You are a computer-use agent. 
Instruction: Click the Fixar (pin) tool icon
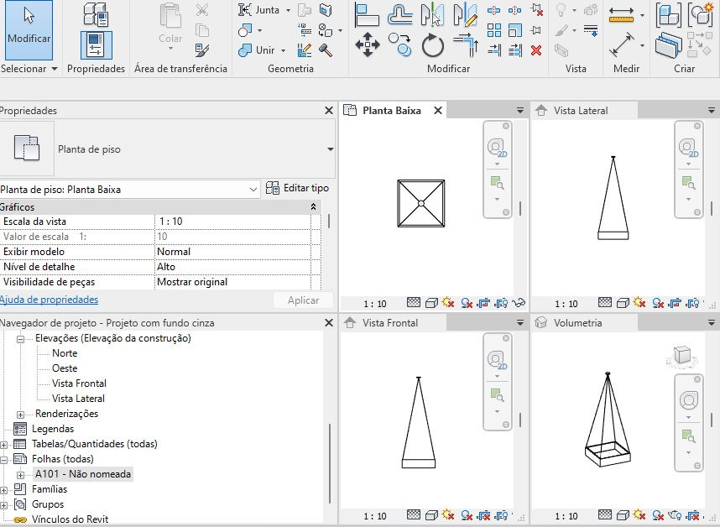(535, 30)
